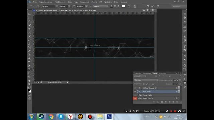The width and height of the screenshot is (214, 120).
Task: Select the Pen tool
Action: [x=29, y=66]
